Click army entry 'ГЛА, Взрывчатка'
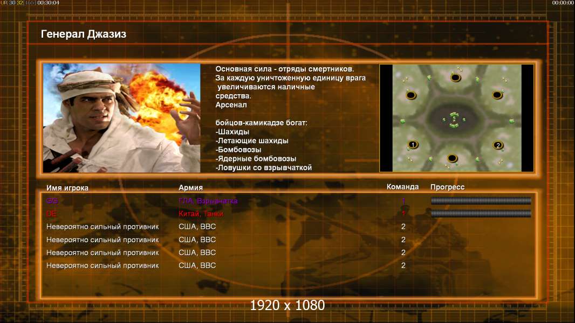This screenshot has height=323, width=575. tap(208, 201)
